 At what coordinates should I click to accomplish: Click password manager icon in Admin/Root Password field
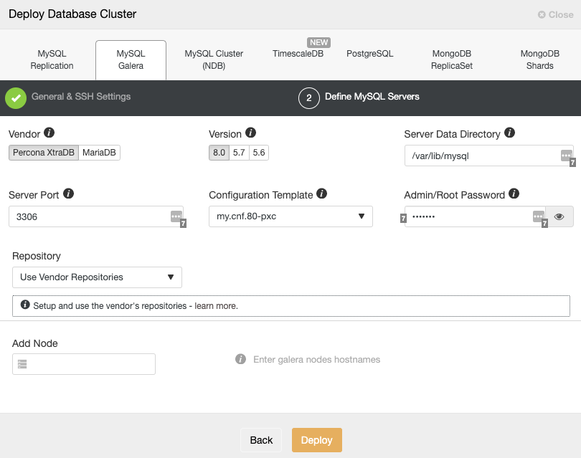pos(539,217)
